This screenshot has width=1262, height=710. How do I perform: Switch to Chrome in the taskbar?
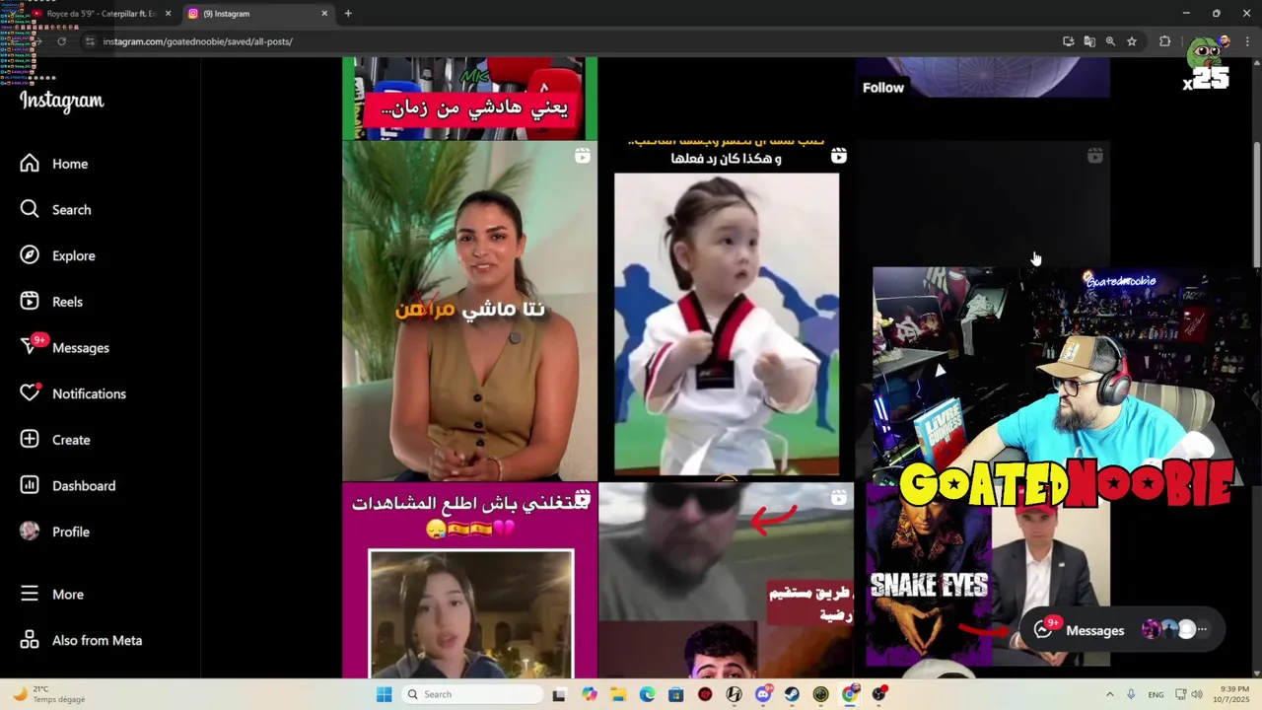[850, 694]
